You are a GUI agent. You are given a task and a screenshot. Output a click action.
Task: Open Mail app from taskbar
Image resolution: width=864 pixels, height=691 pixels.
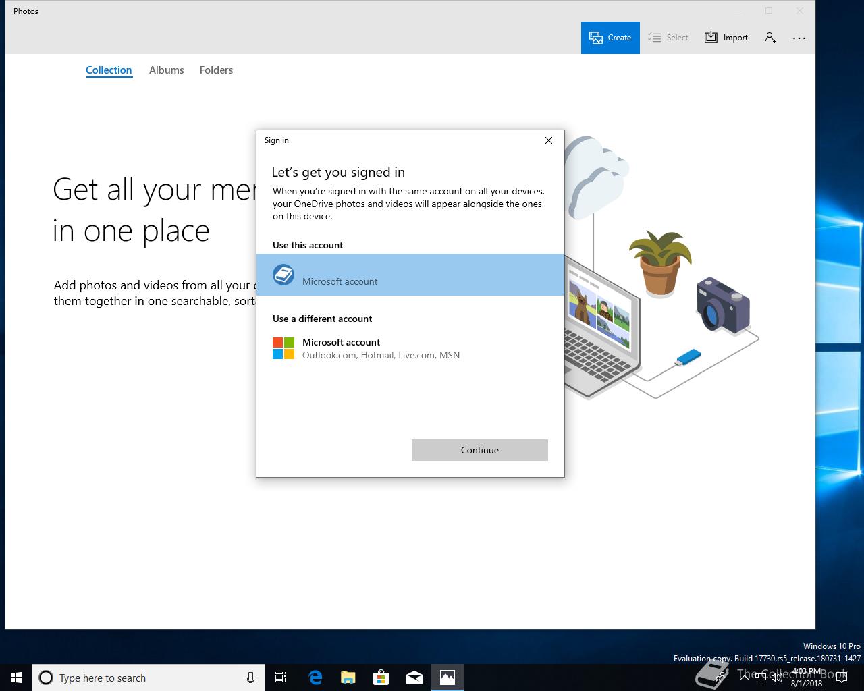pyautogui.click(x=414, y=678)
